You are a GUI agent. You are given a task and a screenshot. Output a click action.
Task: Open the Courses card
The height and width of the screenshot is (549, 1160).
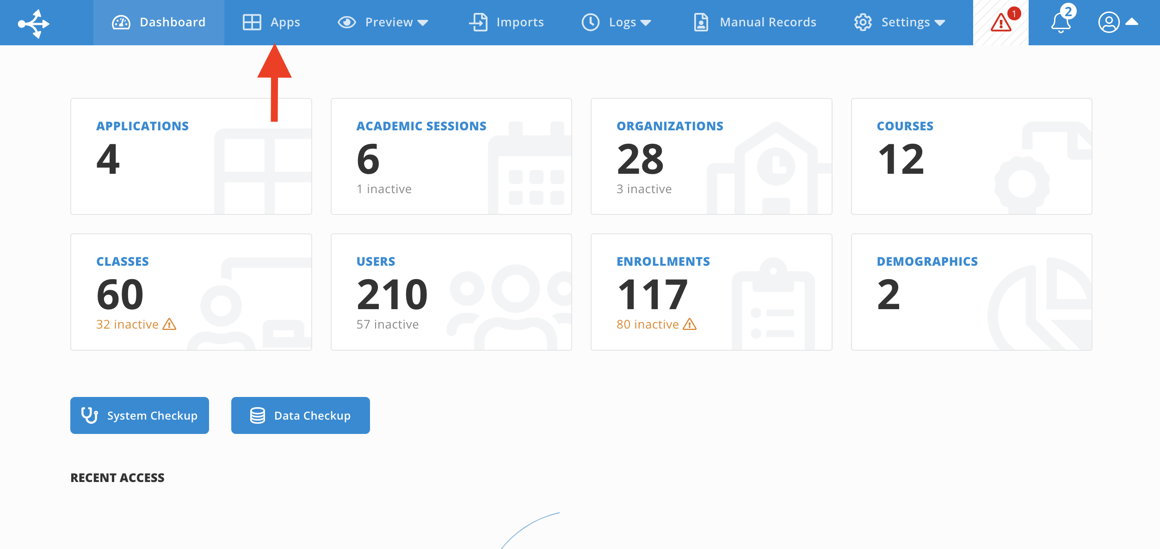pos(972,156)
